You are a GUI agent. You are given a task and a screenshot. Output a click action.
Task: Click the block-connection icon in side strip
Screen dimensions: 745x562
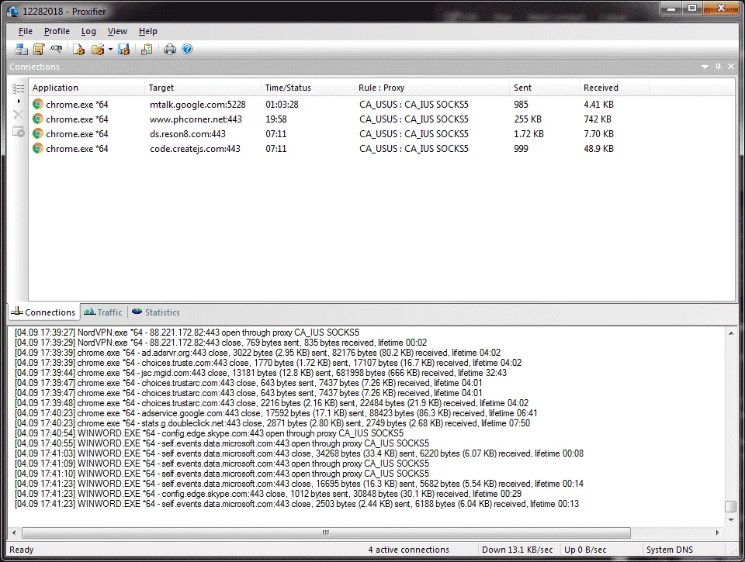[x=18, y=132]
